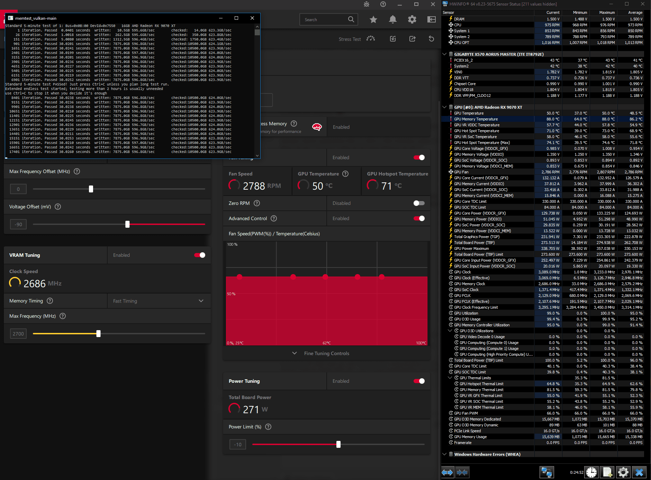Select PCIe Link Speed sensor row
The image size is (651, 480).
point(543,431)
